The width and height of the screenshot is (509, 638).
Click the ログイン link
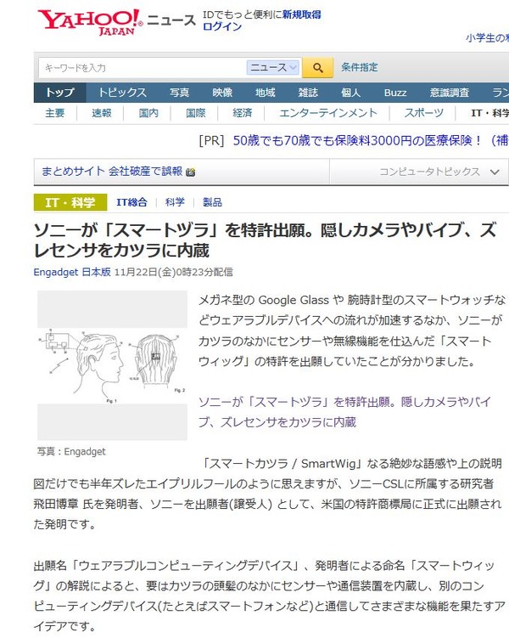point(222,27)
